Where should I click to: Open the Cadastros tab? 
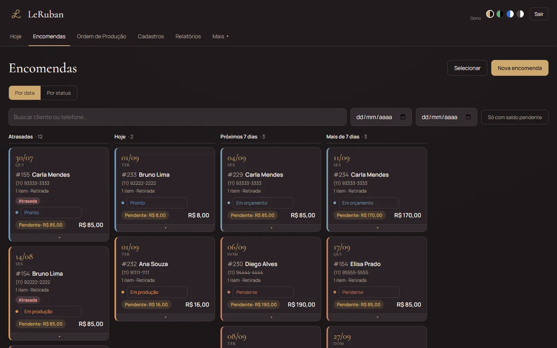[x=151, y=36]
